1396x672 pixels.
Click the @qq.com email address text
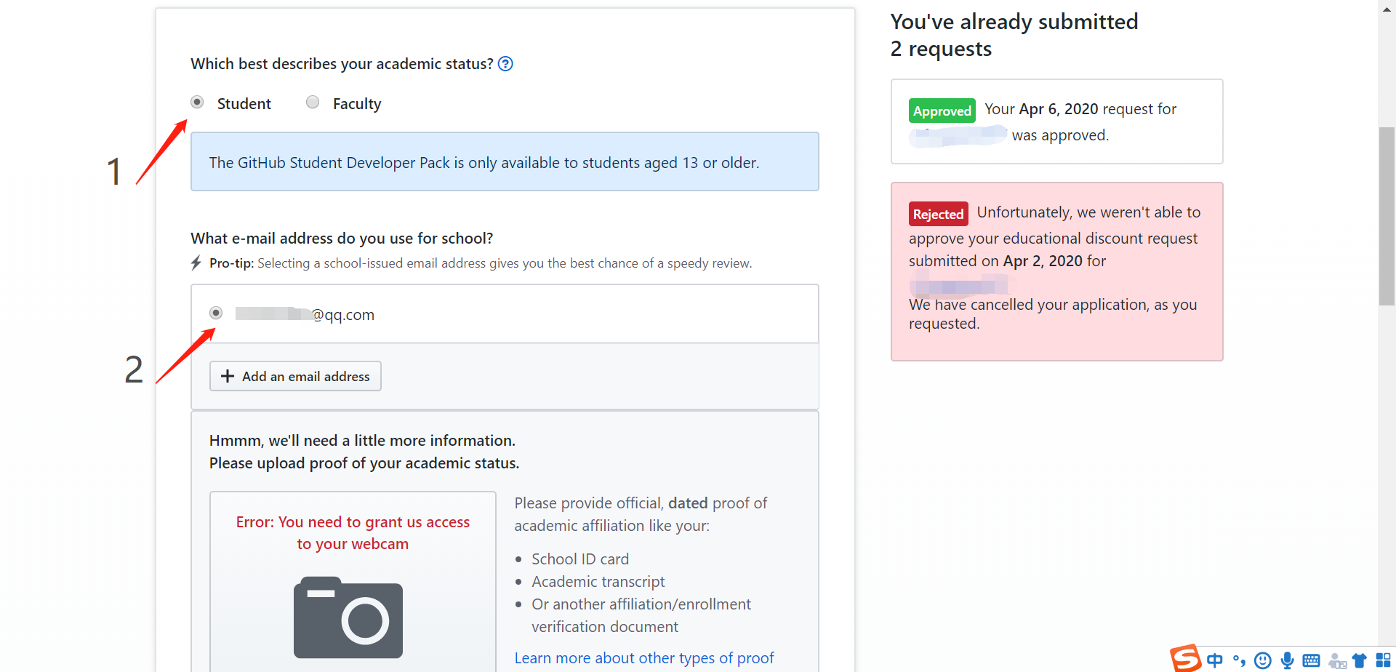click(x=305, y=315)
